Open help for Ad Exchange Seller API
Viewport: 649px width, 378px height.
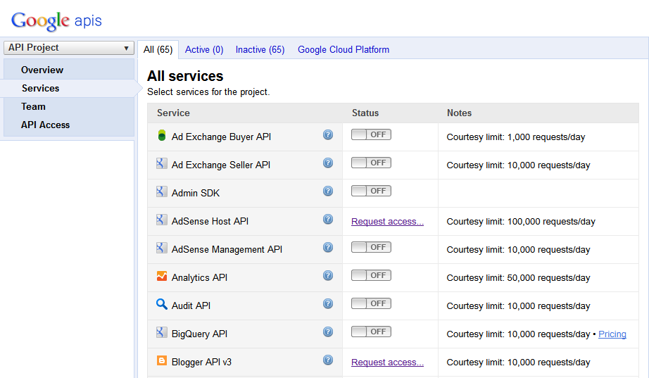[x=328, y=163]
